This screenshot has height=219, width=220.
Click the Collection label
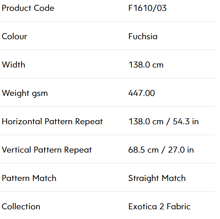(x=21, y=207)
